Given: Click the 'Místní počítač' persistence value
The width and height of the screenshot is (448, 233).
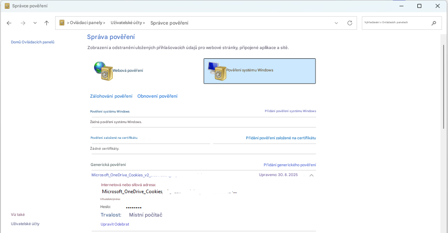Looking at the screenshot, I should [145, 215].
